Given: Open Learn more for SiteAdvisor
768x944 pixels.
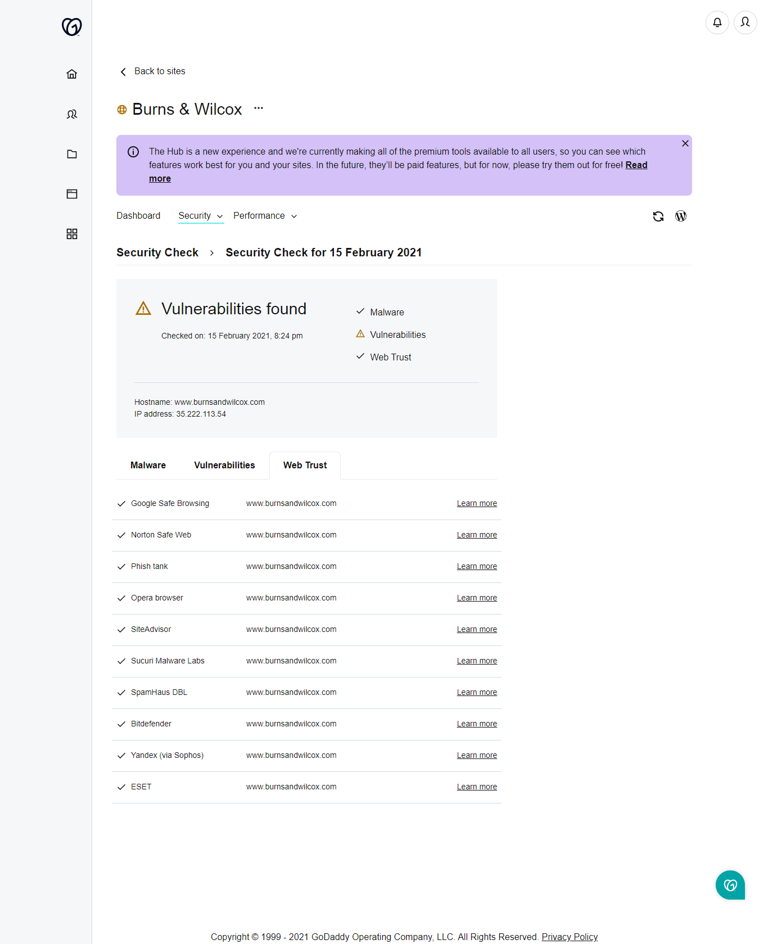Looking at the screenshot, I should 477,630.
